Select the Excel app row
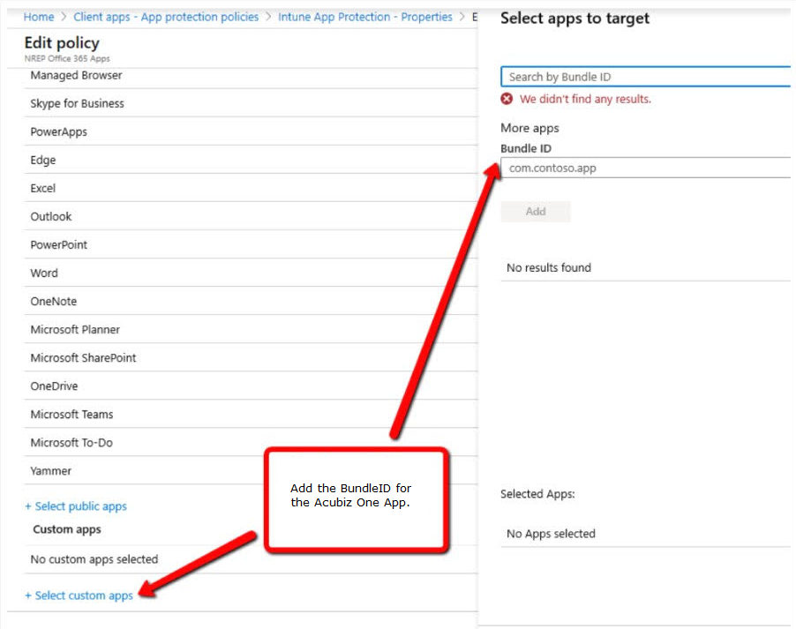Screen dimensions: 796x629 coord(251,188)
